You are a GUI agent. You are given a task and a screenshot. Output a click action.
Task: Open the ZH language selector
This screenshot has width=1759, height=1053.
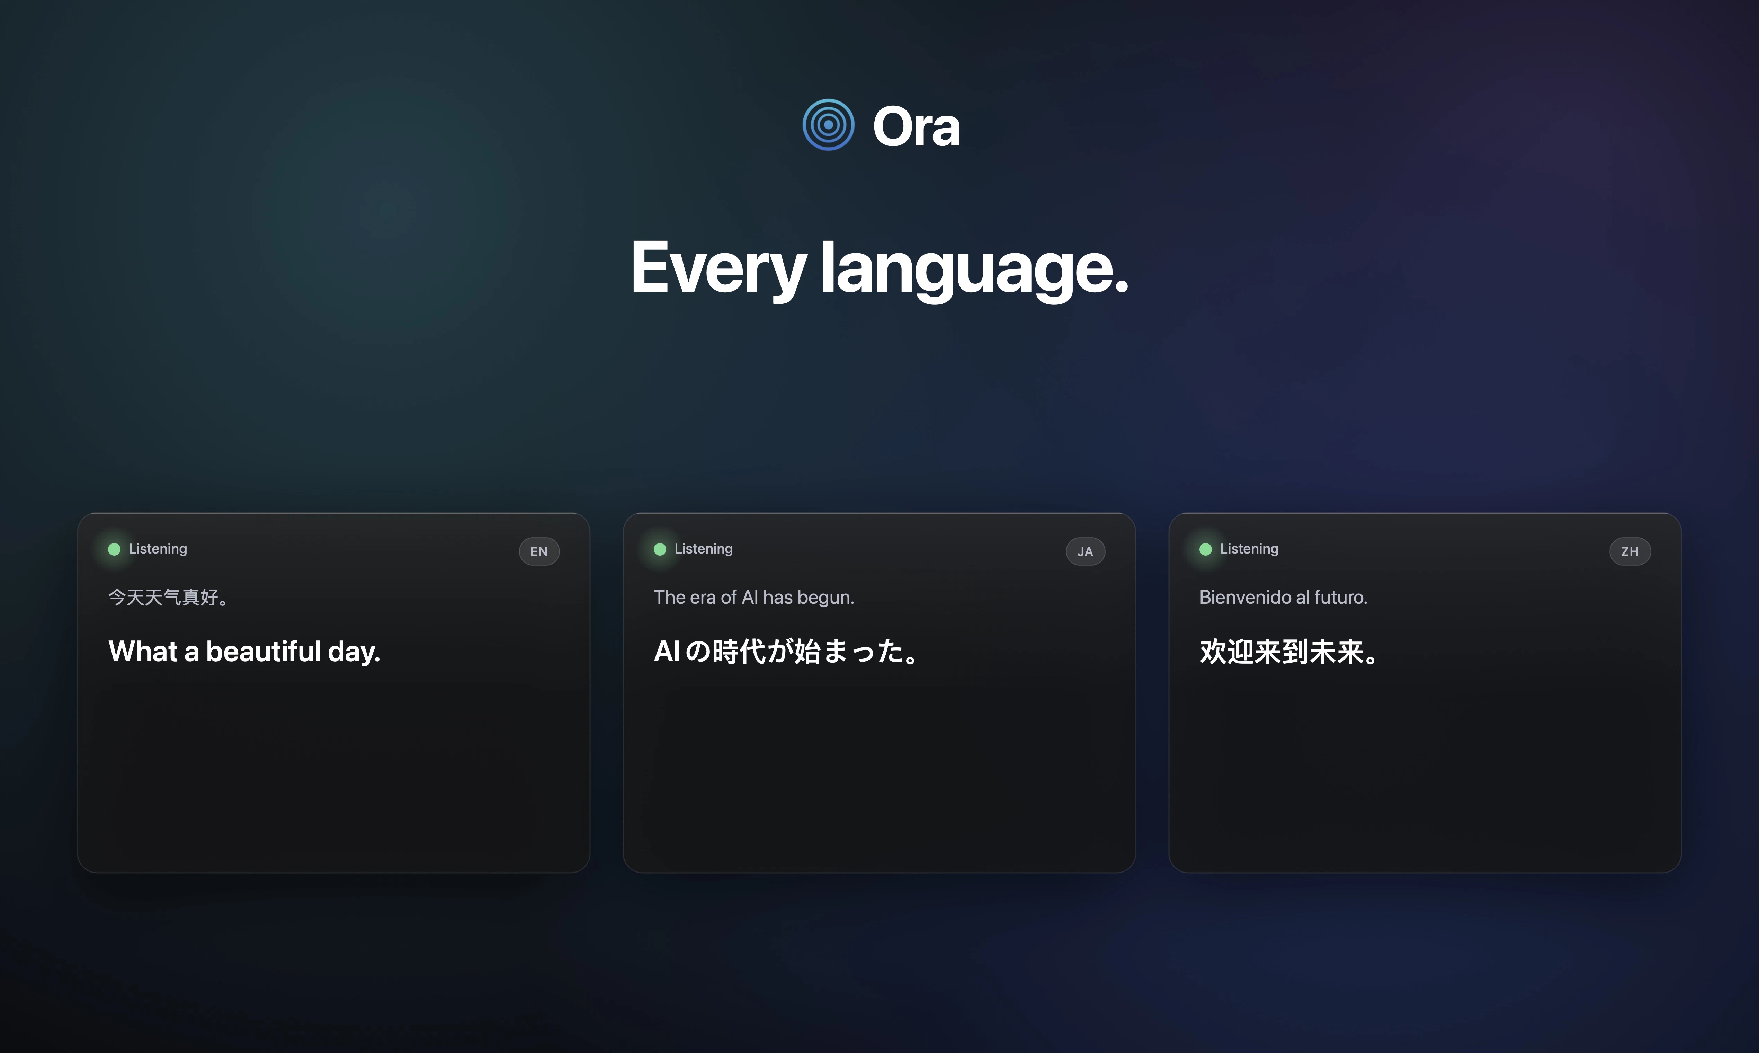point(1630,551)
